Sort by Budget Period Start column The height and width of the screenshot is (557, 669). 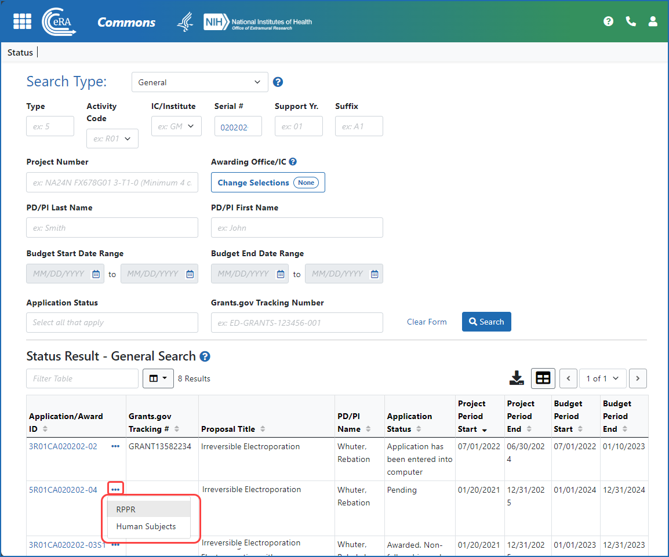580,429
